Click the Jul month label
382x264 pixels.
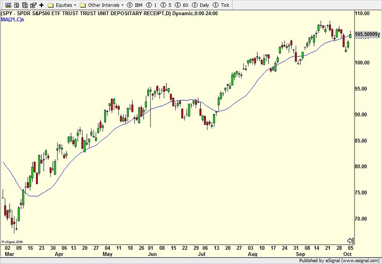[x=201, y=254]
